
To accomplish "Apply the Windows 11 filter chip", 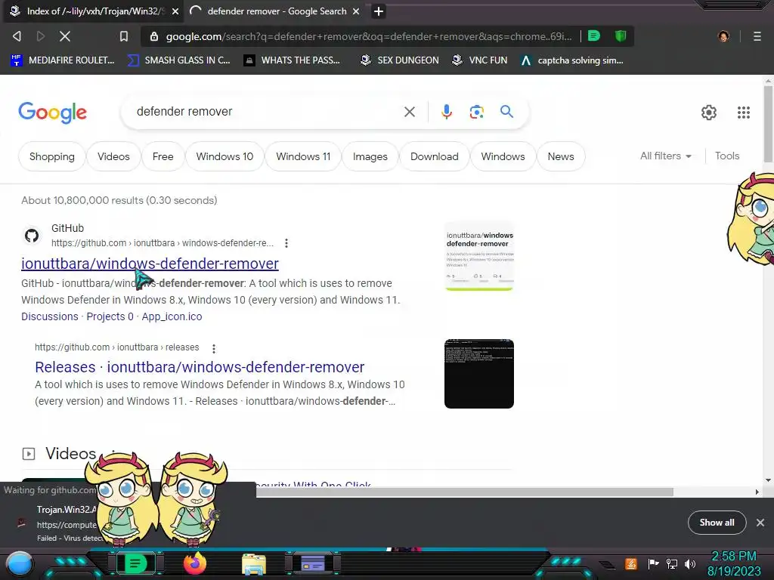I will click(x=303, y=156).
